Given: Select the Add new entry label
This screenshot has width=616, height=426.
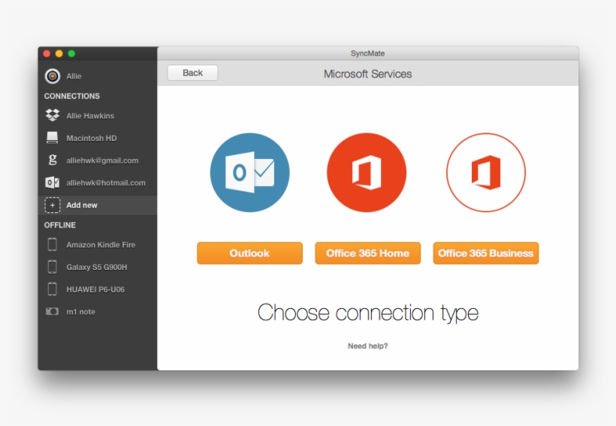Looking at the screenshot, I should 82,205.
